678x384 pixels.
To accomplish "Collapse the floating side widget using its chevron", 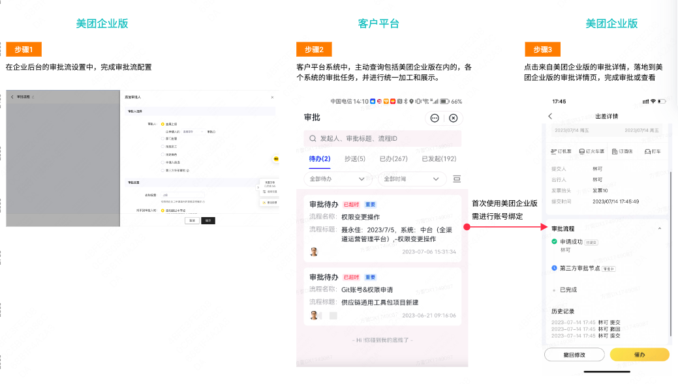I will pyautogui.click(x=258, y=188).
